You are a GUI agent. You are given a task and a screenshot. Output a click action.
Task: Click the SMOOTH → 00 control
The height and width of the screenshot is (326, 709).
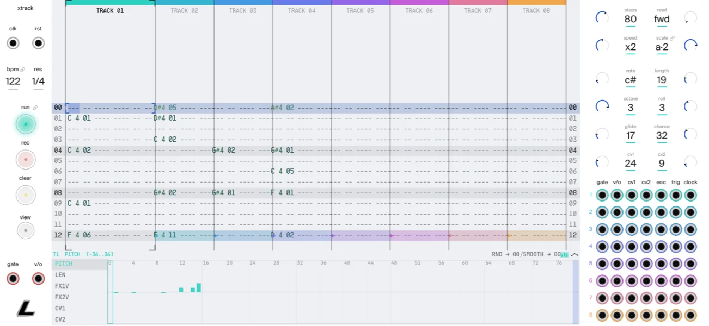coord(541,254)
